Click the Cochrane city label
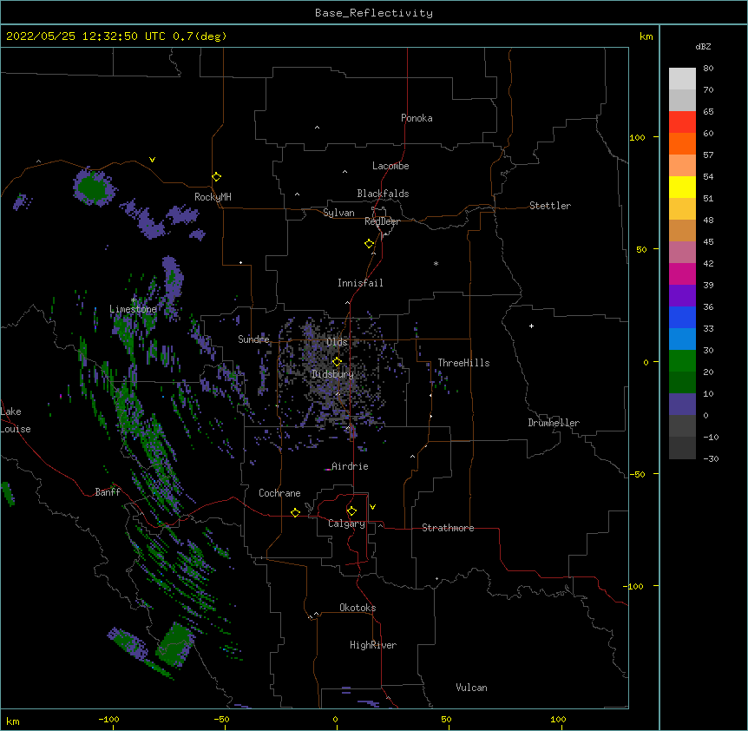This screenshot has width=748, height=731. click(279, 493)
